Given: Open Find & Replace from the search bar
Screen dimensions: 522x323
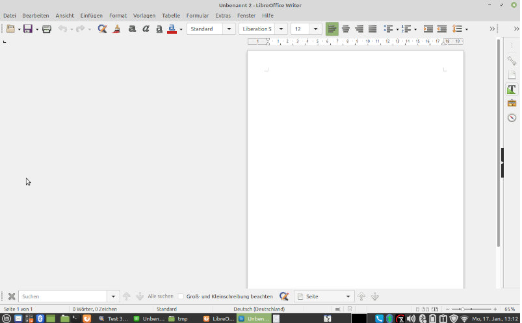Looking at the screenshot, I should tap(284, 296).
